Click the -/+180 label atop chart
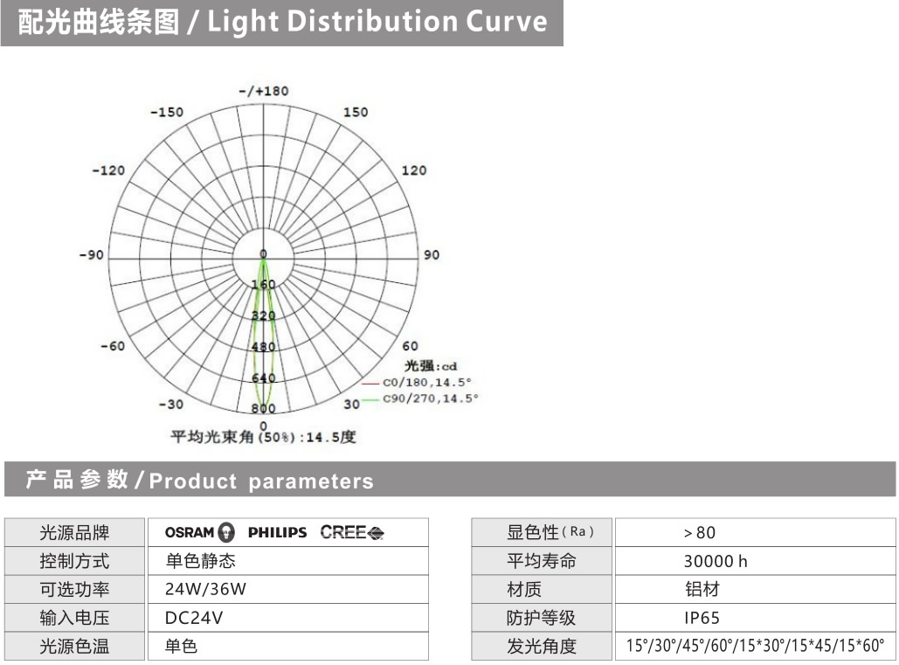Screen dimensions: 899x665 pos(264,91)
